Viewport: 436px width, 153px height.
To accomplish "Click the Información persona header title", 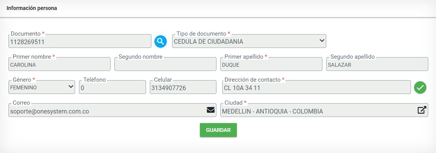I will pyautogui.click(x=32, y=8).
